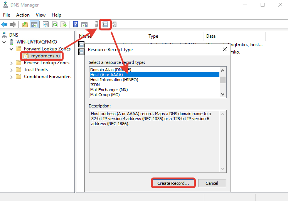Click record type list scroll down arrow
The height and width of the screenshot is (201, 288).
[x=222, y=94]
